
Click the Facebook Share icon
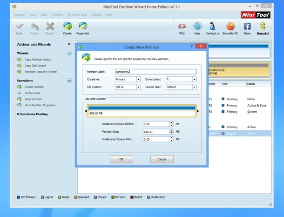coord(247,27)
